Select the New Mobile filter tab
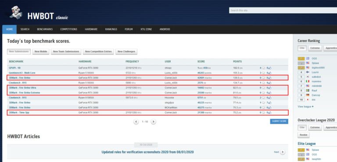 [41, 52]
